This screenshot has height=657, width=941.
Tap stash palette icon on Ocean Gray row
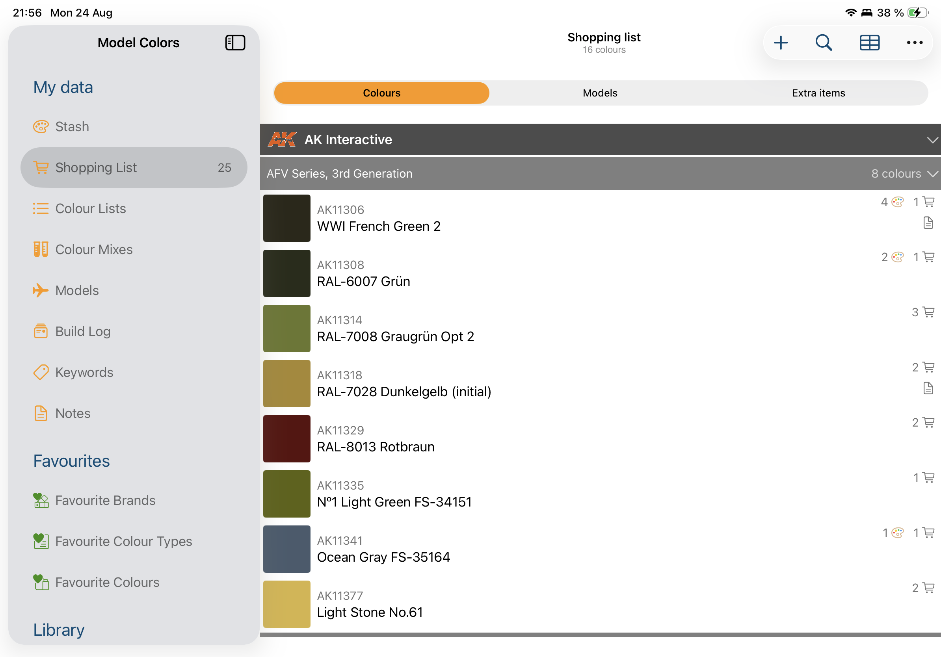pyautogui.click(x=898, y=533)
